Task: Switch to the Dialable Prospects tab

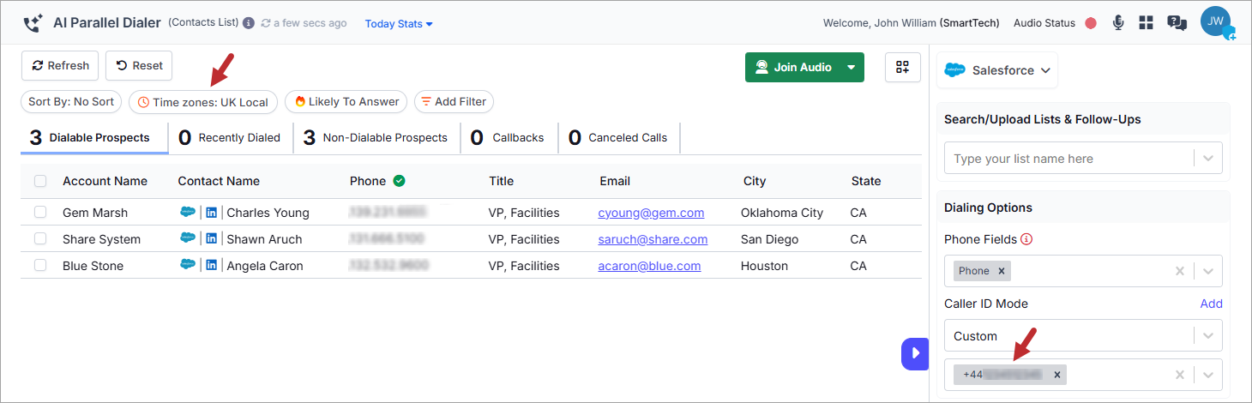Action: (94, 137)
